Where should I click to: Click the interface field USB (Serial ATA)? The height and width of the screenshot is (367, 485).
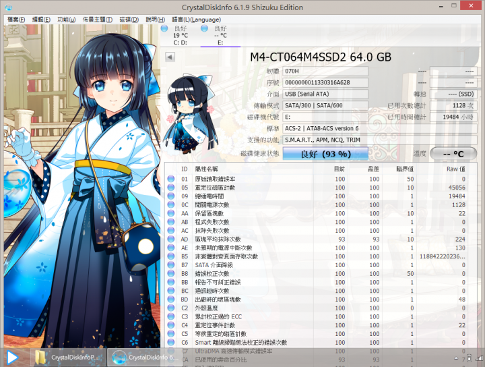pyautogui.click(x=325, y=94)
